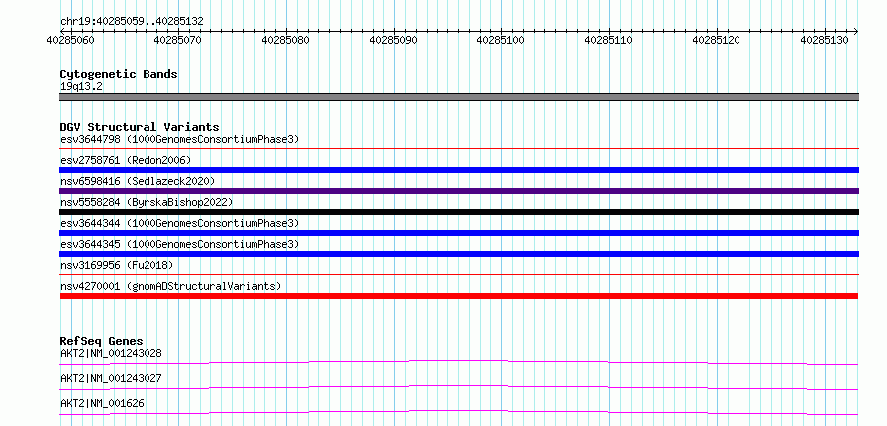
Task: Open variant nsv6598416 (Sedlazeck2020) label
Action: 138,181
